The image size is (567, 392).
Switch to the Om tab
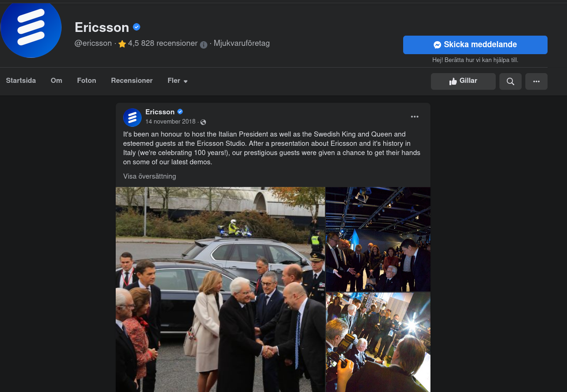(x=56, y=81)
